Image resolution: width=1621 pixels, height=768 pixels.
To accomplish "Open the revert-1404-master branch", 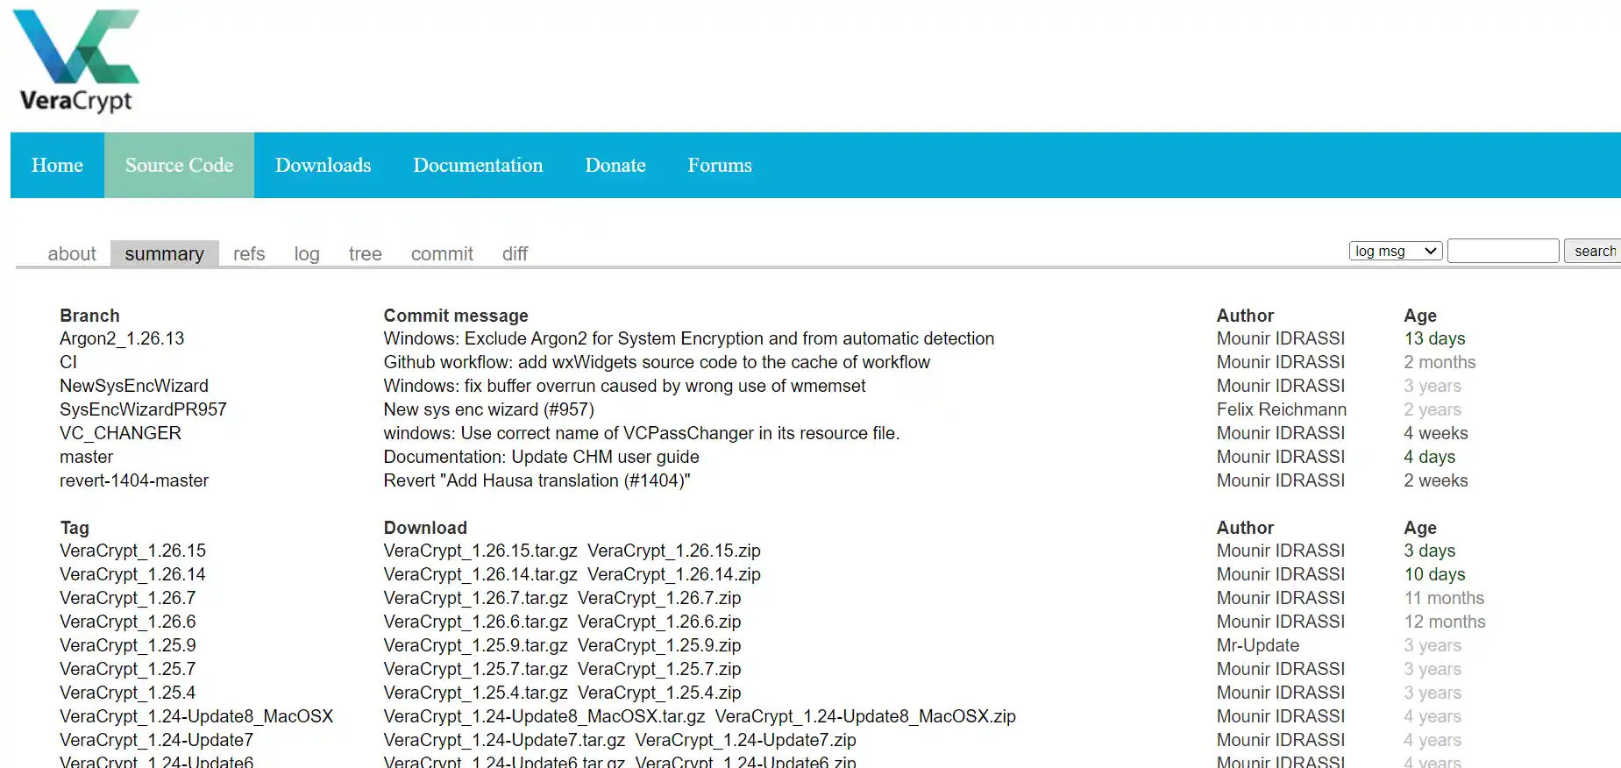I will click(x=134, y=480).
